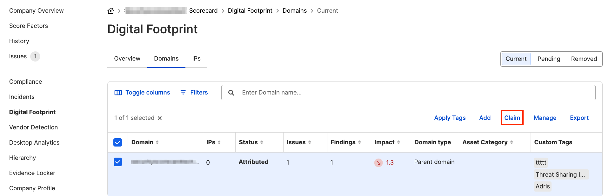Sort by Issues column arrows
The width and height of the screenshot is (609, 196).
(x=310, y=142)
